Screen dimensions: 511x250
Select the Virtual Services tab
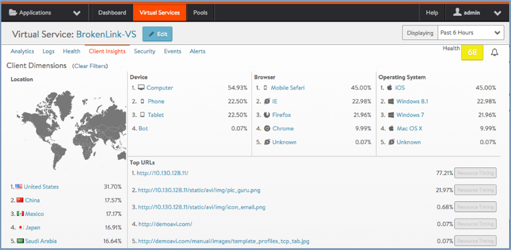(160, 13)
